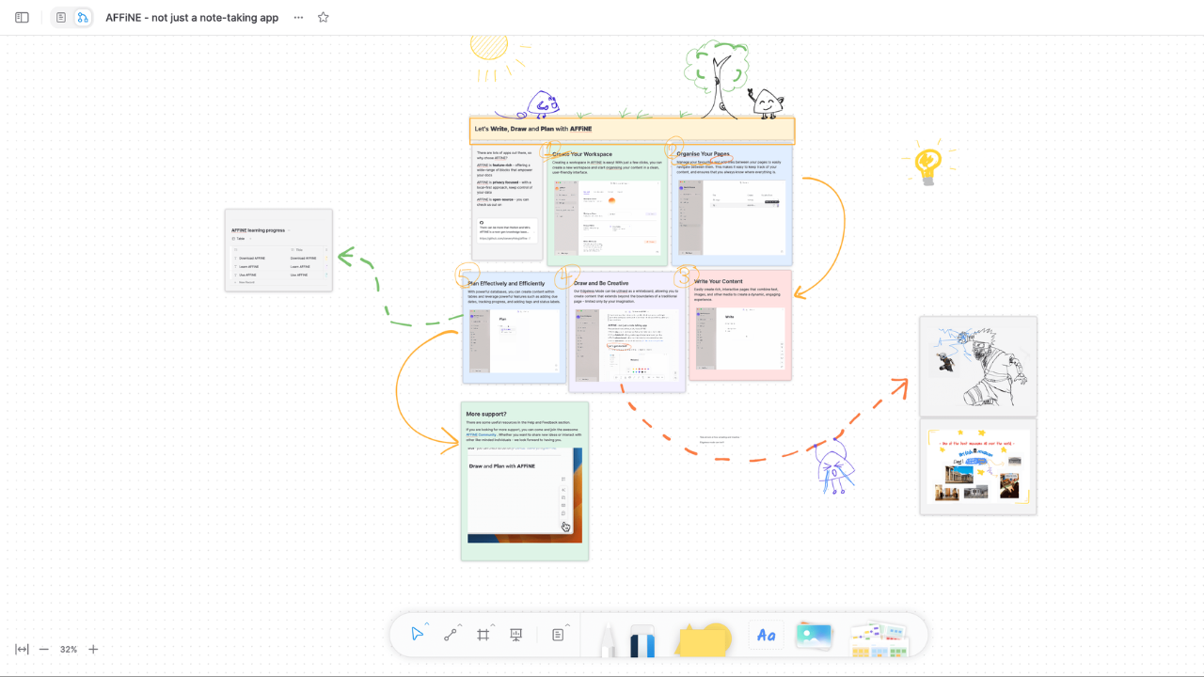Activate the frame tool
The width and height of the screenshot is (1204, 677).
tap(483, 635)
